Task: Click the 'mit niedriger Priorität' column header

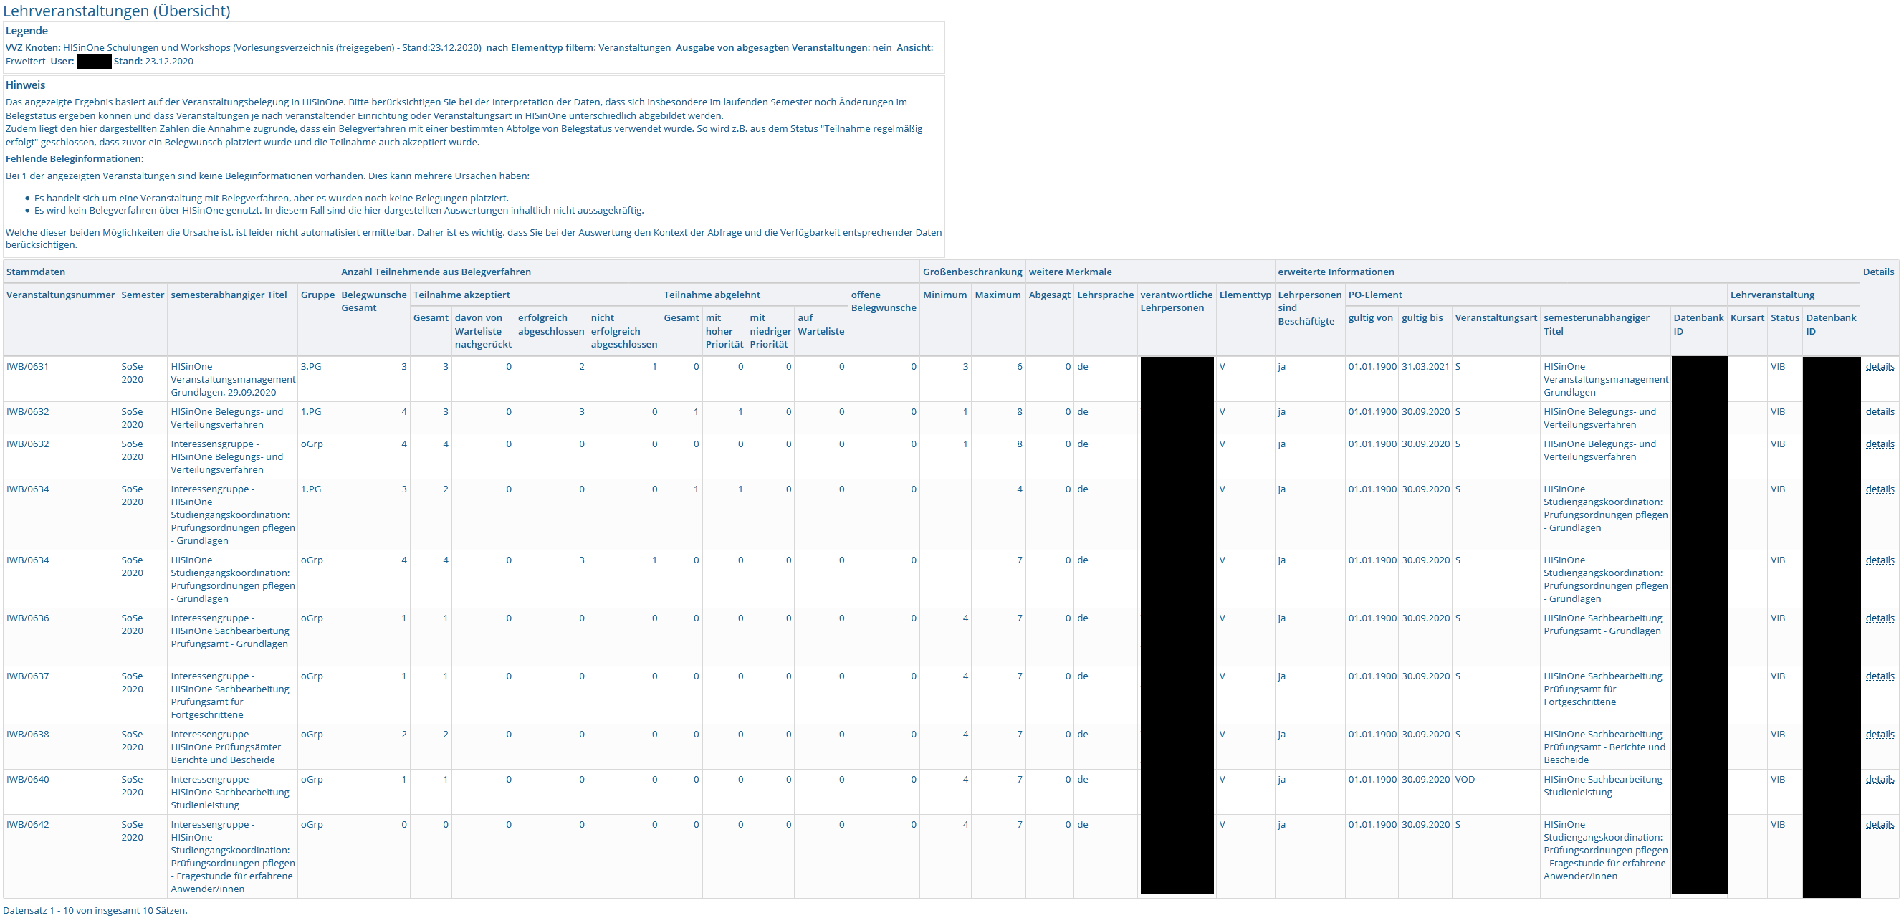Action: coord(770,331)
